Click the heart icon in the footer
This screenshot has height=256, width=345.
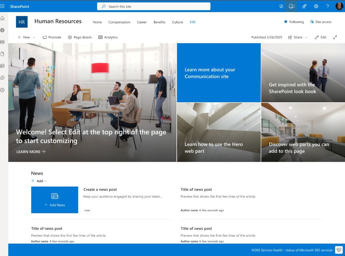339,250
